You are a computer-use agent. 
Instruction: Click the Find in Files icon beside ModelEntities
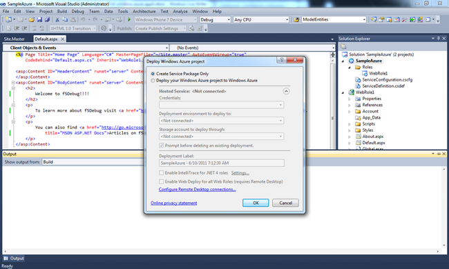click(x=296, y=20)
